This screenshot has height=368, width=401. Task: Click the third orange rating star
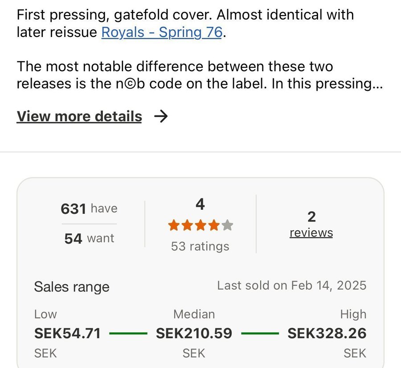coord(200,225)
